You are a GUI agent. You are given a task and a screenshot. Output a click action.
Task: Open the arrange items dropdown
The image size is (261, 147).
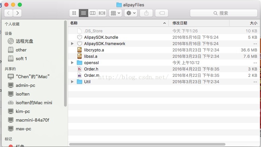115,13
